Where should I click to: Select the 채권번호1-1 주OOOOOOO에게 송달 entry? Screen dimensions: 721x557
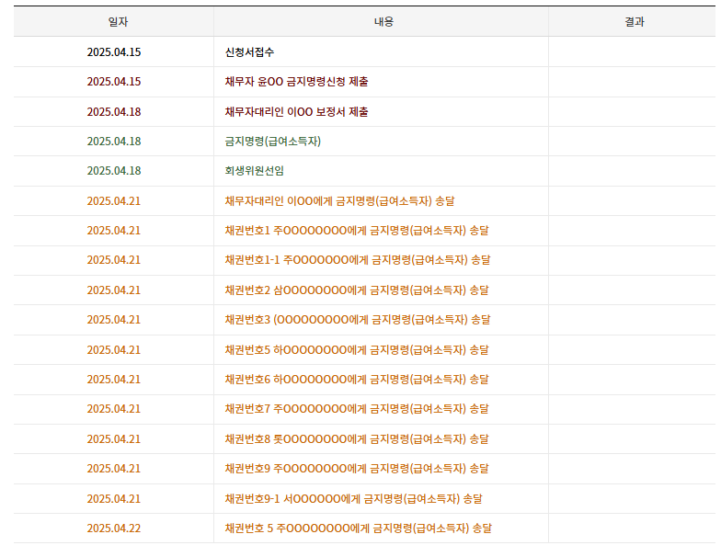[357, 259]
